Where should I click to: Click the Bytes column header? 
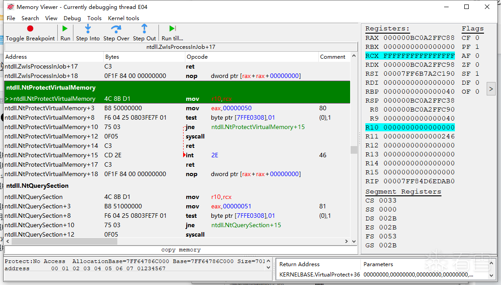point(144,56)
